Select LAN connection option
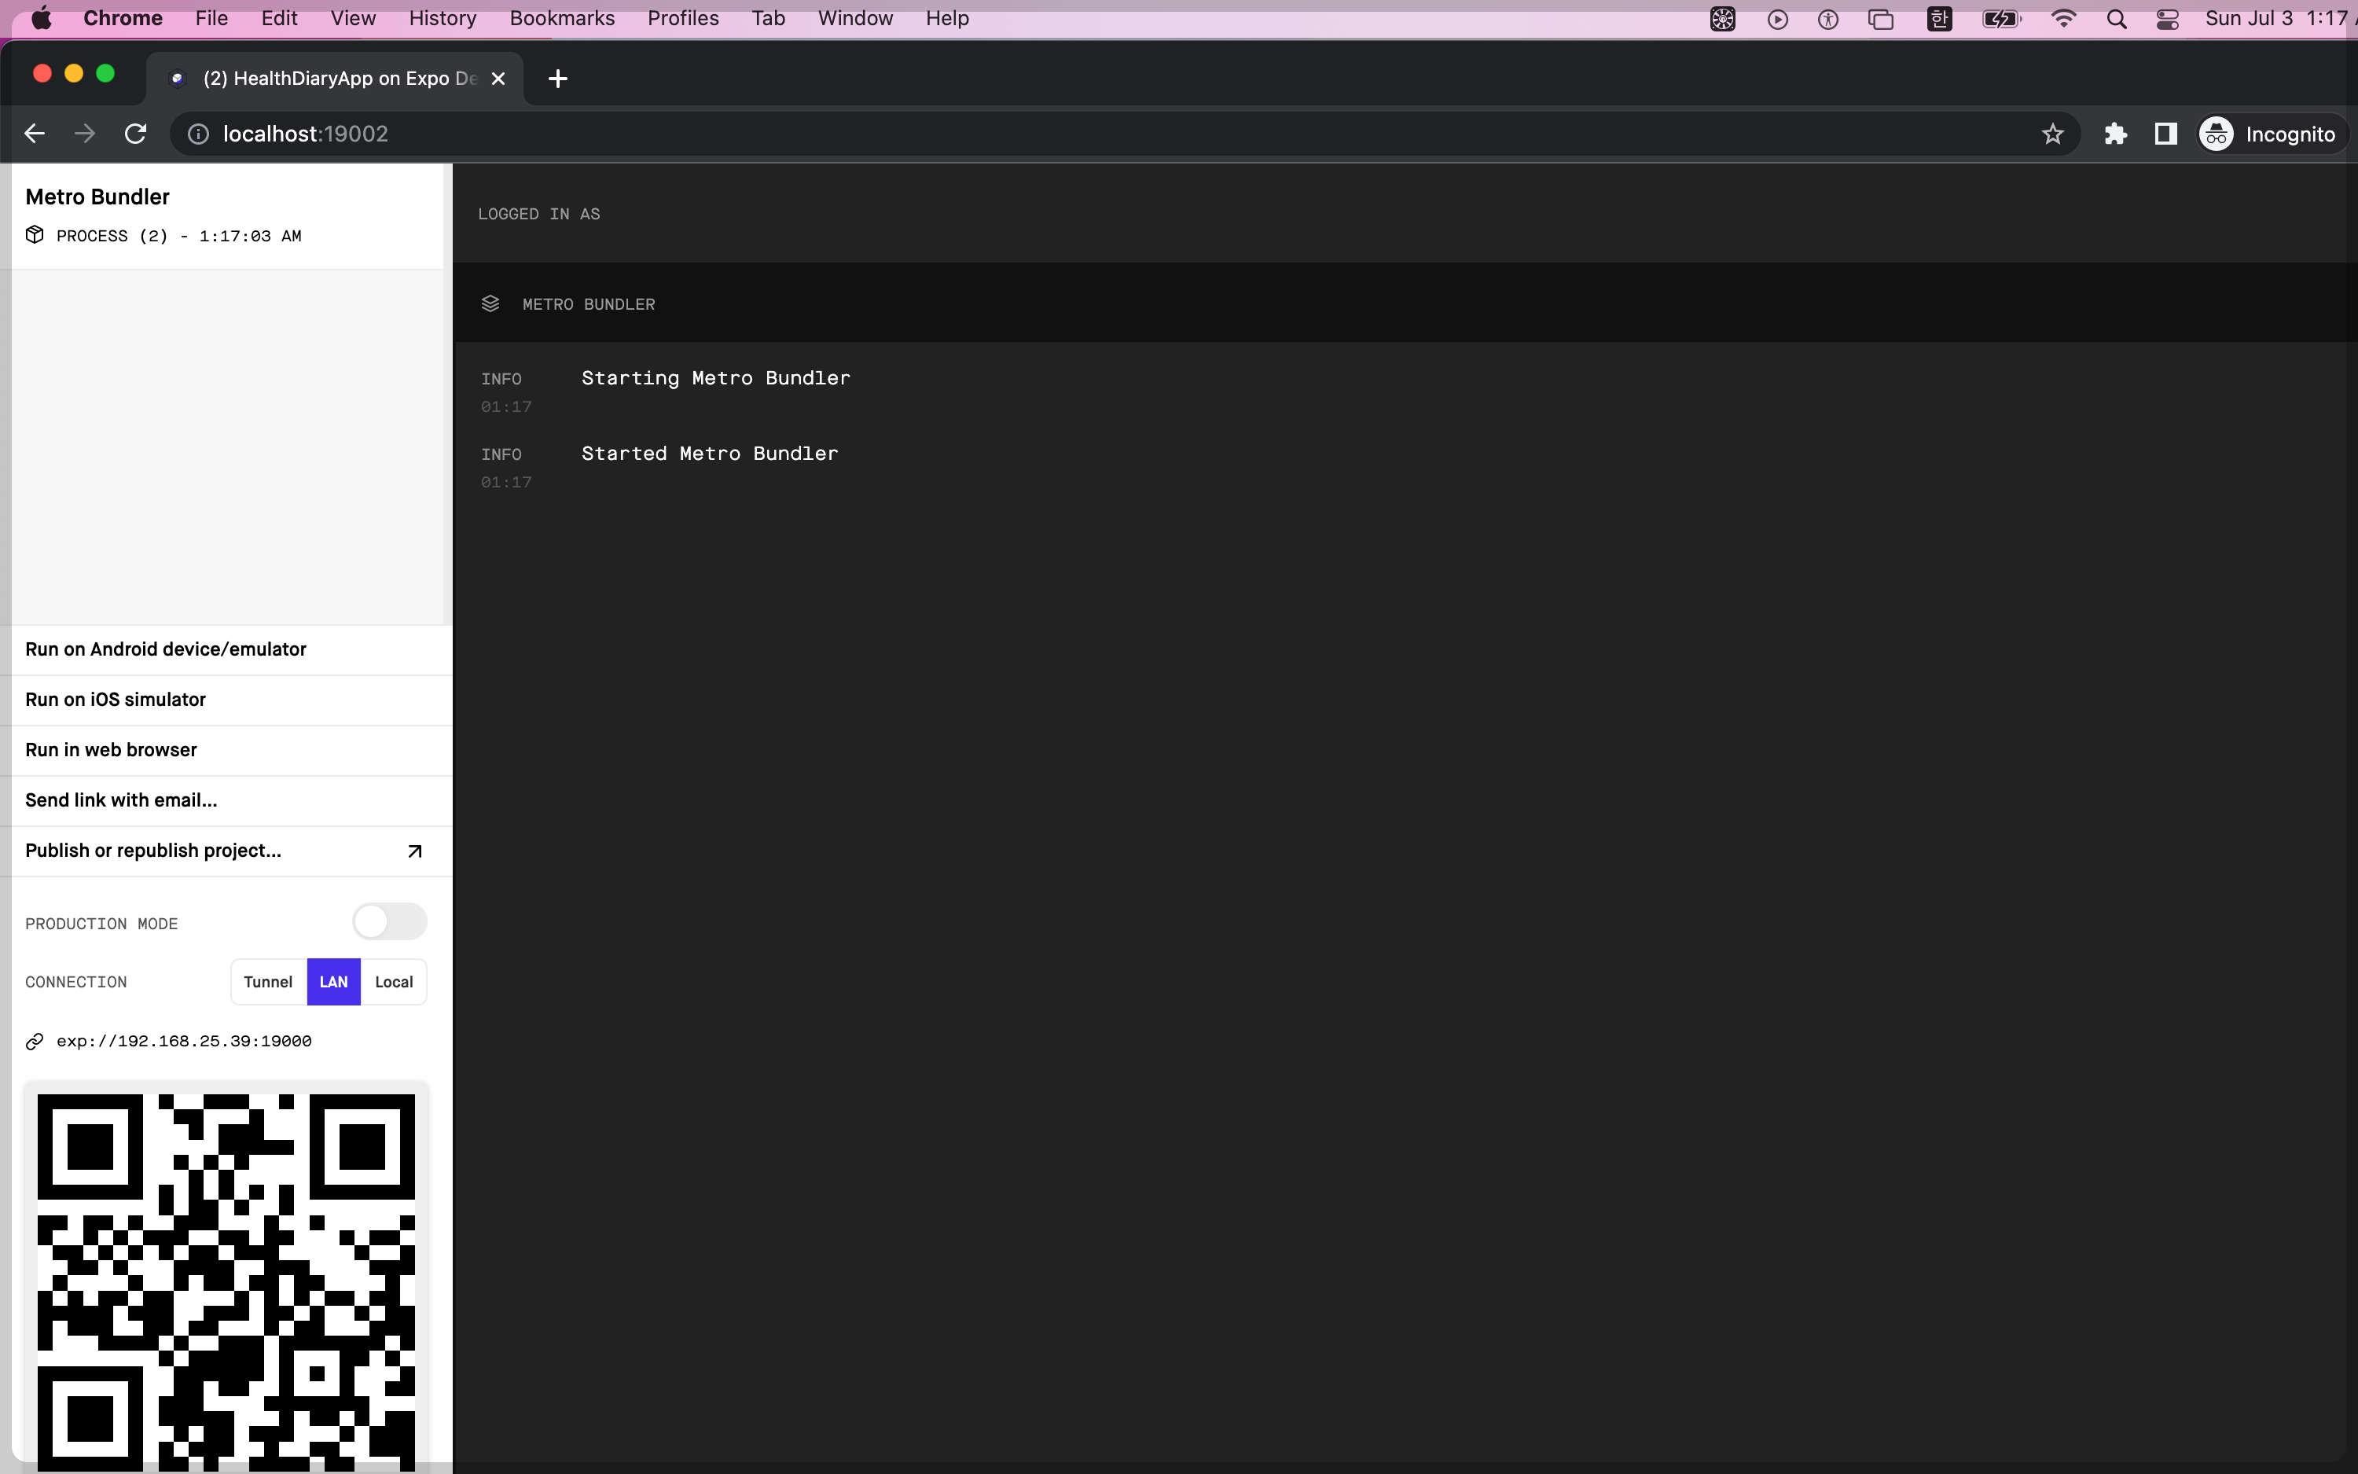The width and height of the screenshot is (2358, 1474). 333,982
